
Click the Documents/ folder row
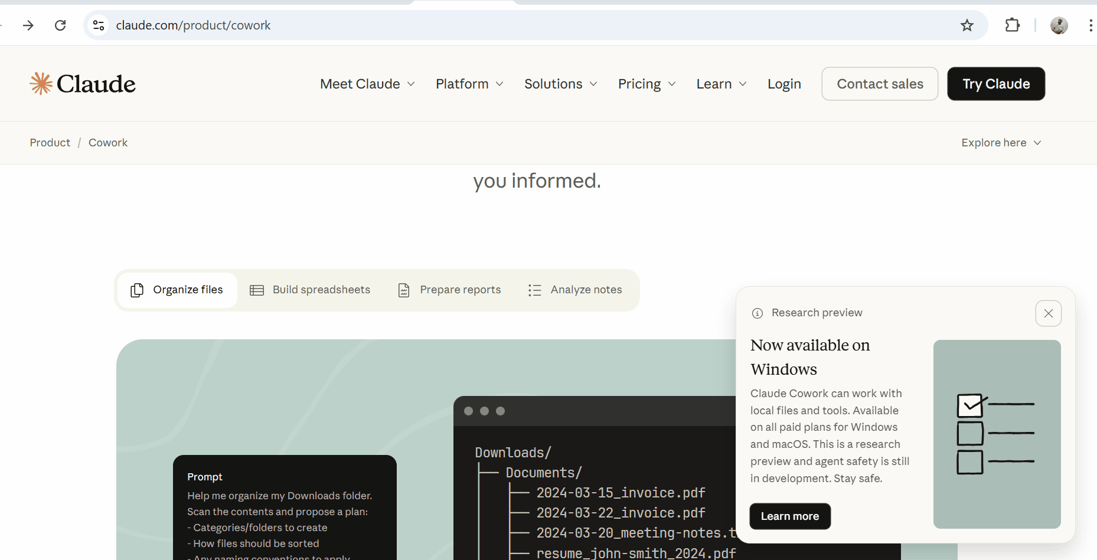544,473
